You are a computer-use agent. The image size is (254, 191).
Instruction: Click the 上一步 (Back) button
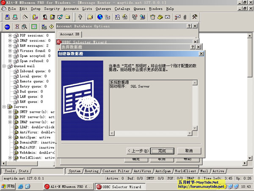click(138, 151)
